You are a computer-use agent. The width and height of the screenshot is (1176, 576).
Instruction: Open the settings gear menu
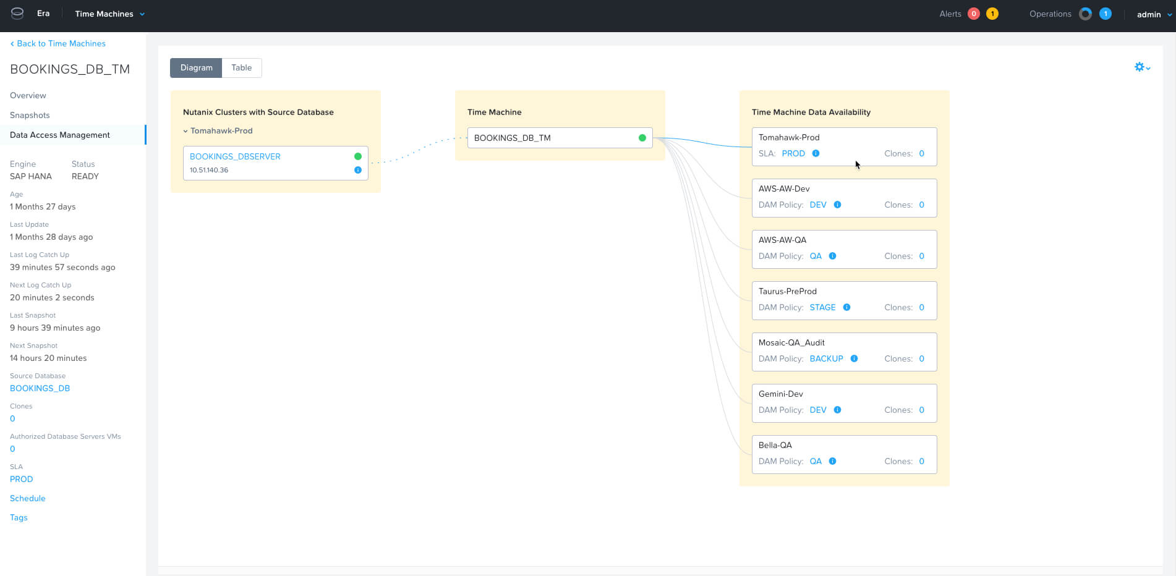point(1141,67)
